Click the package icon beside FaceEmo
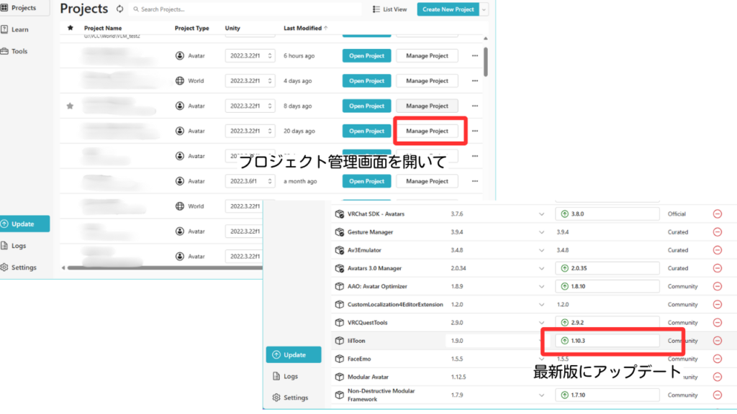Image resolution: width=737 pixels, height=414 pixels. point(340,359)
